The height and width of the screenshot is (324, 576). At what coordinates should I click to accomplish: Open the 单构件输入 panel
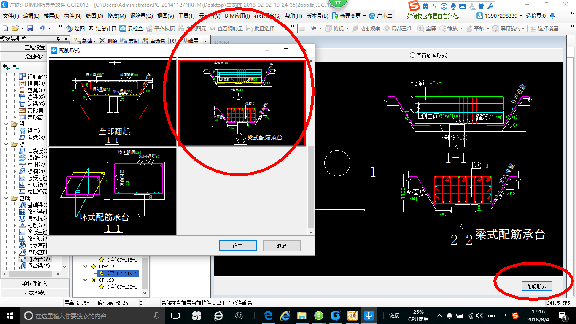click(x=35, y=283)
